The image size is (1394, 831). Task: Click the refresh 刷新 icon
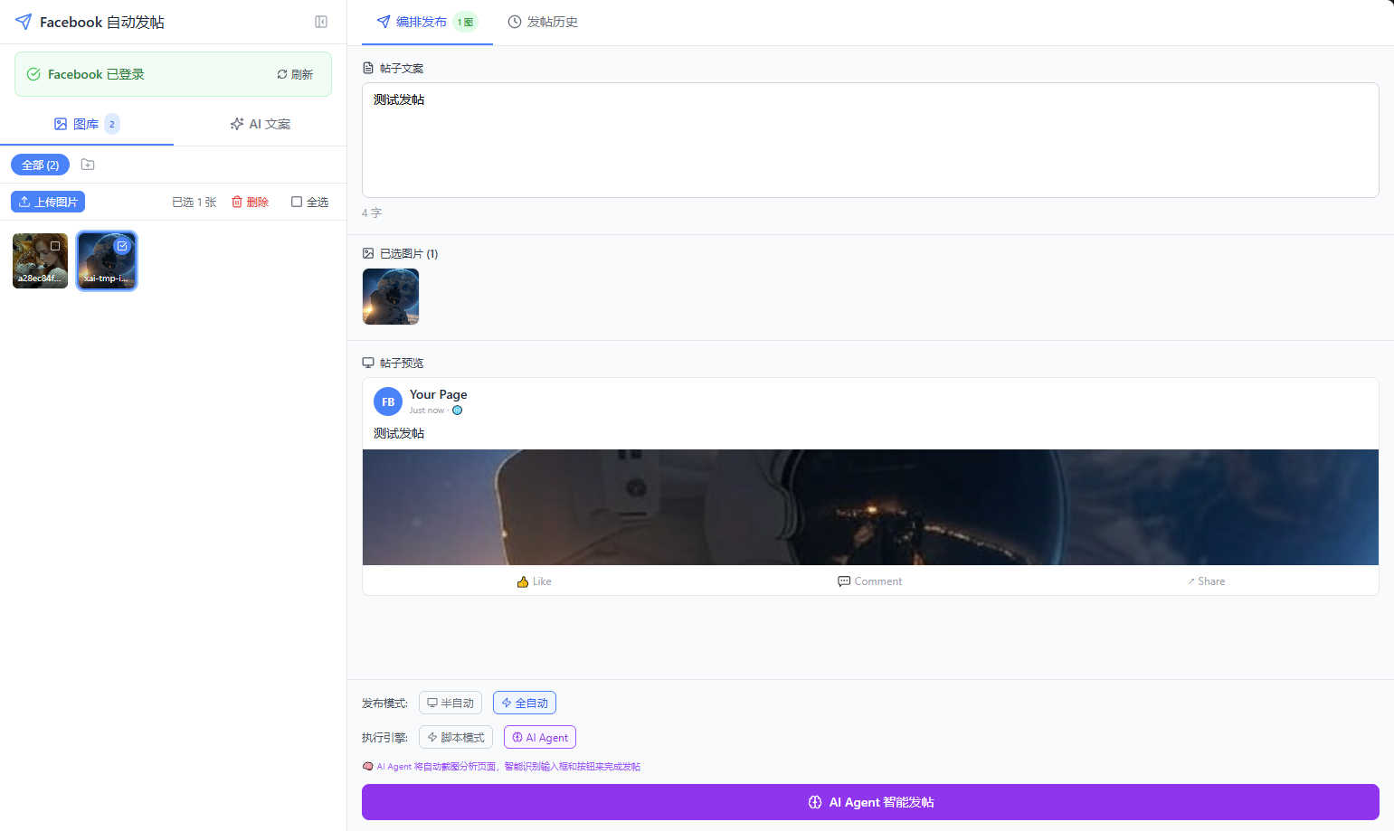[x=282, y=74]
